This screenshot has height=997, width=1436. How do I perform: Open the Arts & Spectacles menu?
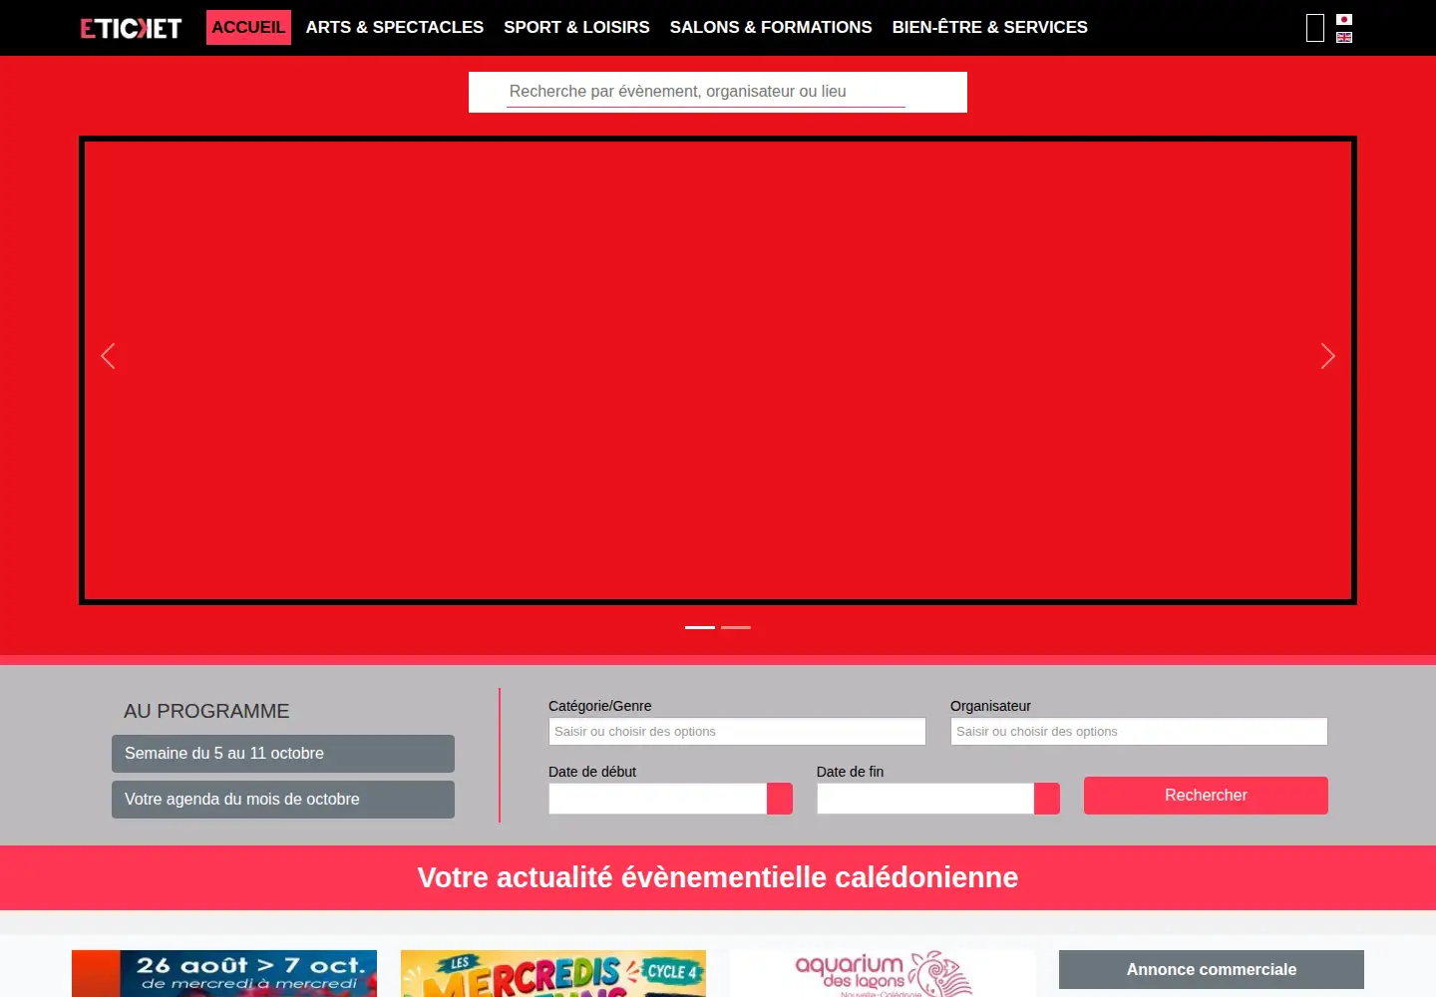(395, 28)
